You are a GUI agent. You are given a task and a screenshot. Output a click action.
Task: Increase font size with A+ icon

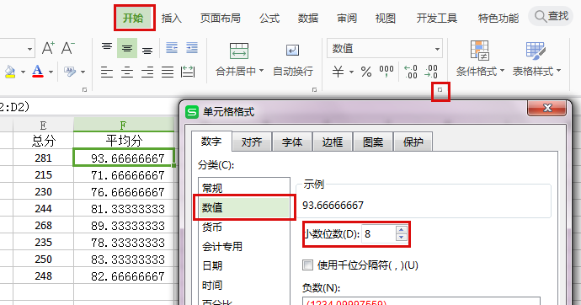click(48, 48)
